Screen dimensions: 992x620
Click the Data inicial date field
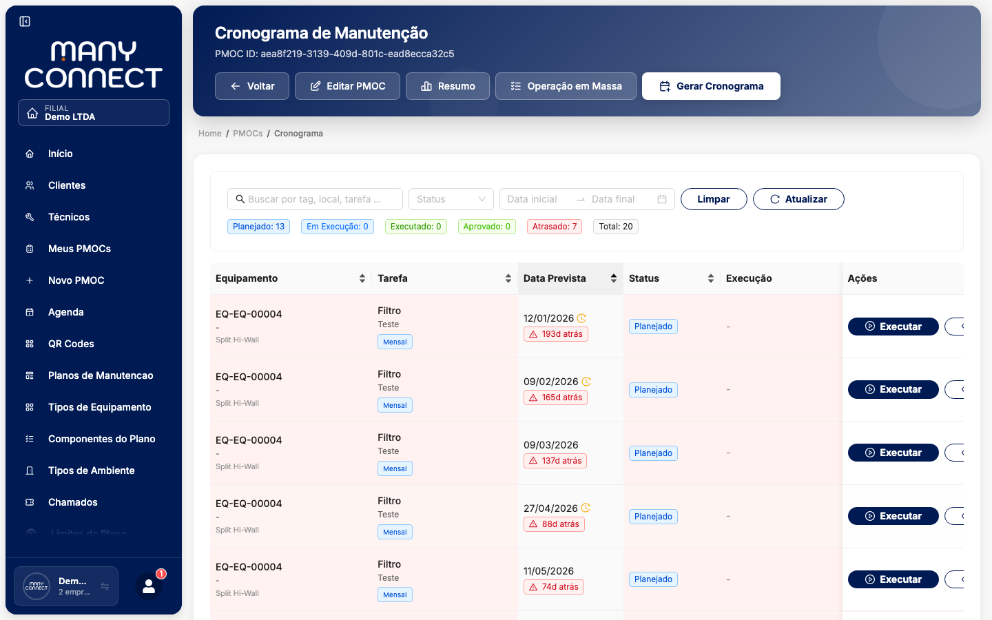tap(536, 199)
